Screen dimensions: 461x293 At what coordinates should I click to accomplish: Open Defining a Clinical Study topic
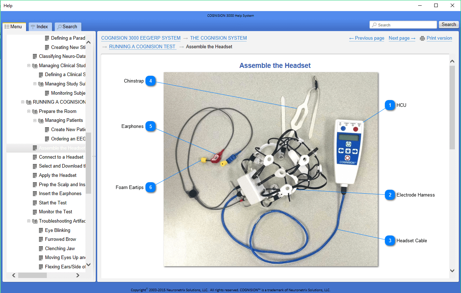pos(65,74)
